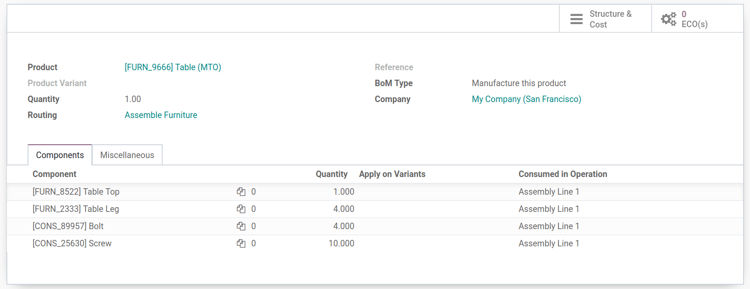Click the Product Variant field label

57,83
